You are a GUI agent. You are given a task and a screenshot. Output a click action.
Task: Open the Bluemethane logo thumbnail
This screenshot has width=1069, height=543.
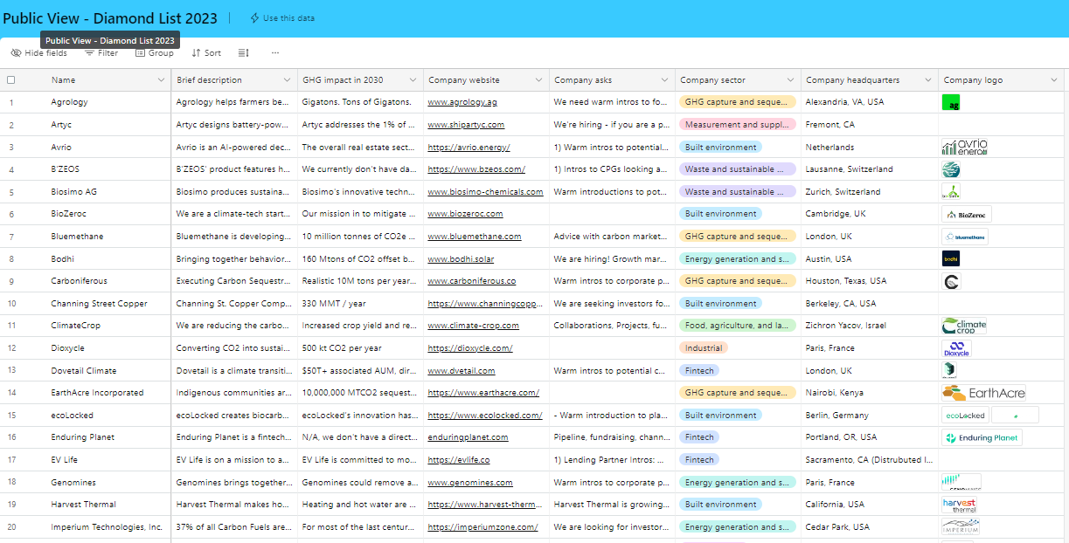965,237
